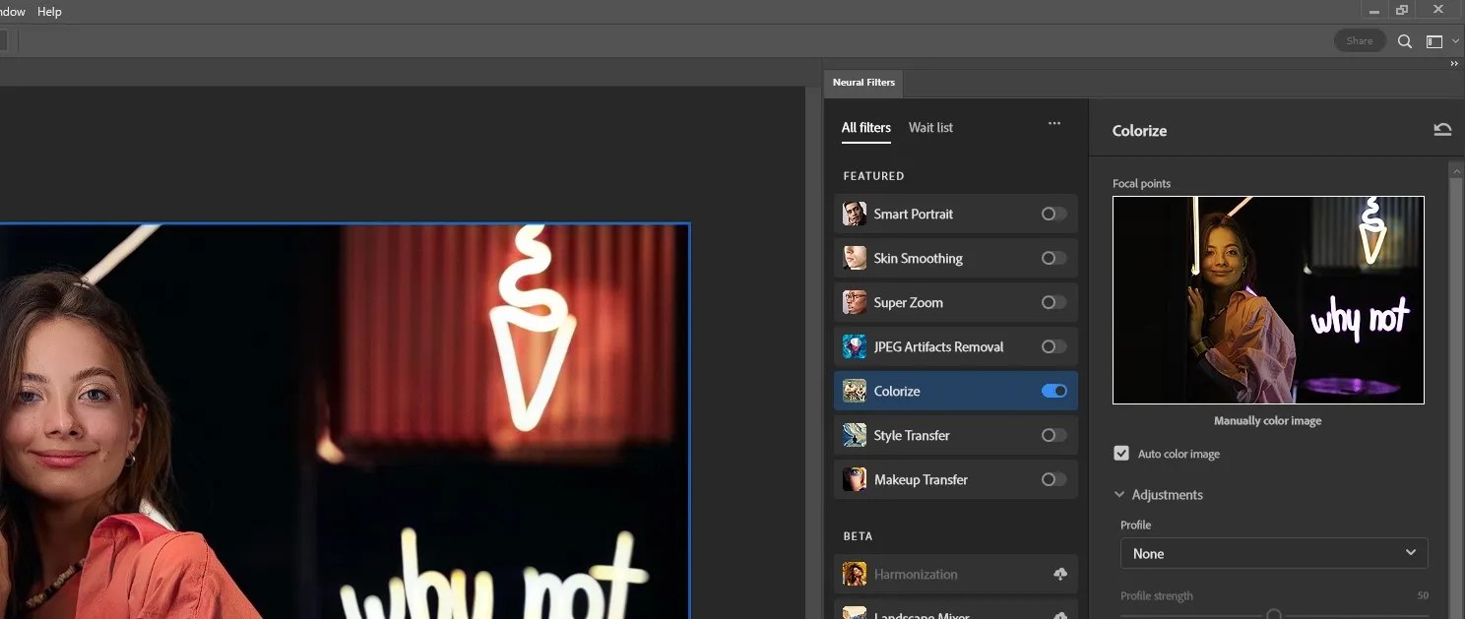Select the Style Transfer filter icon
This screenshot has width=1465, height=619.
pyautogui.click(x=854, y=435)
